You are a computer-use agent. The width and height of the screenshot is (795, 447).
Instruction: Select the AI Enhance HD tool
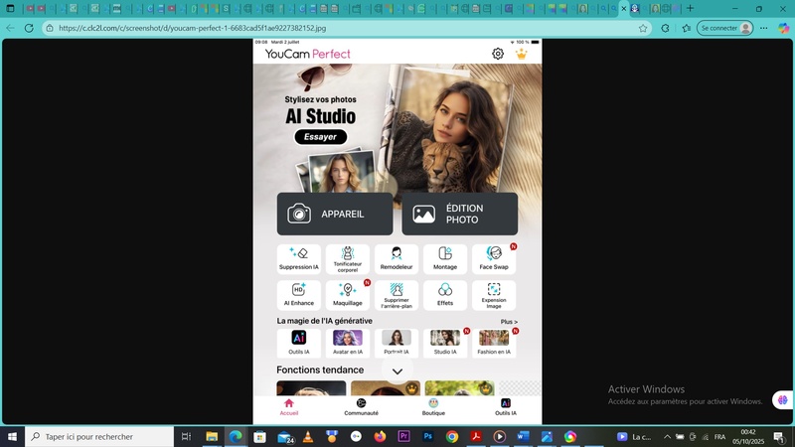point(299,294)
